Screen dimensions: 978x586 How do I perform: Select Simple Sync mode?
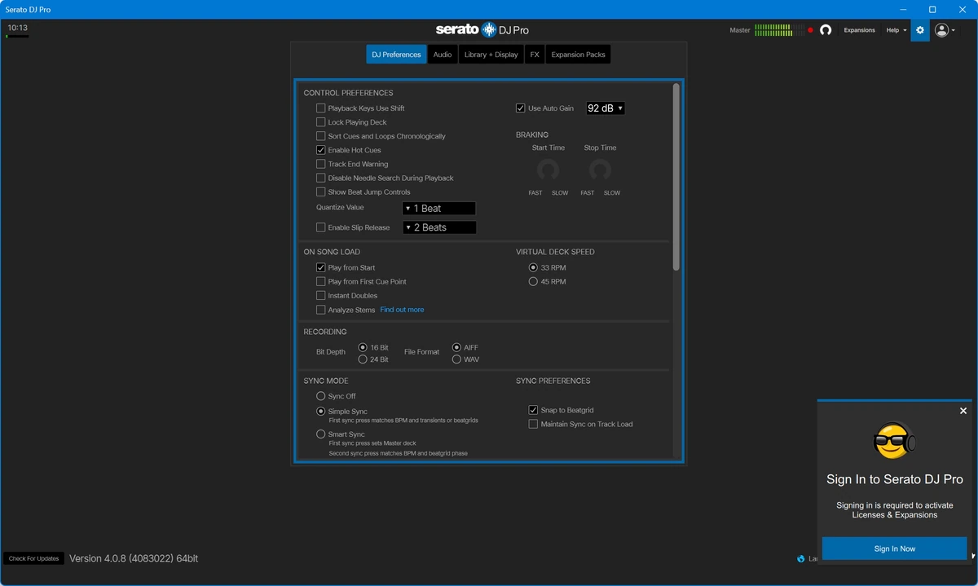pos(320,412)
